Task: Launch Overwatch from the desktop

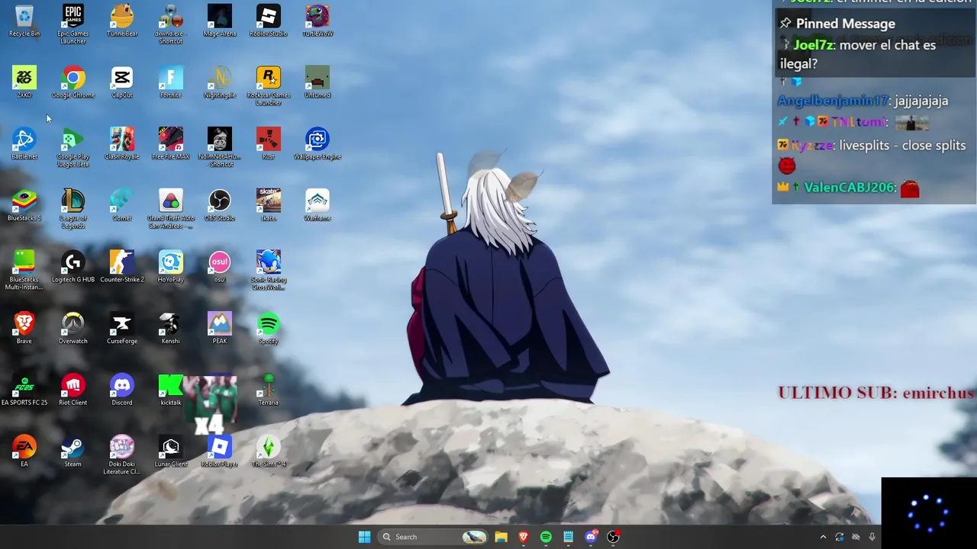Action: 73,329
